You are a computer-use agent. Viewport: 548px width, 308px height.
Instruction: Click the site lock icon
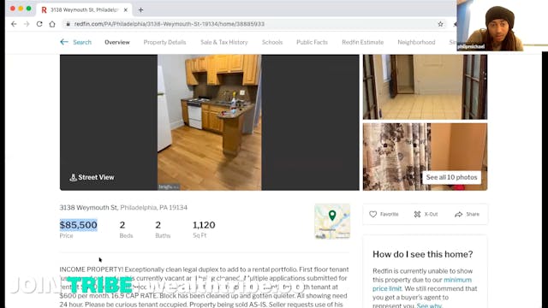68,24
